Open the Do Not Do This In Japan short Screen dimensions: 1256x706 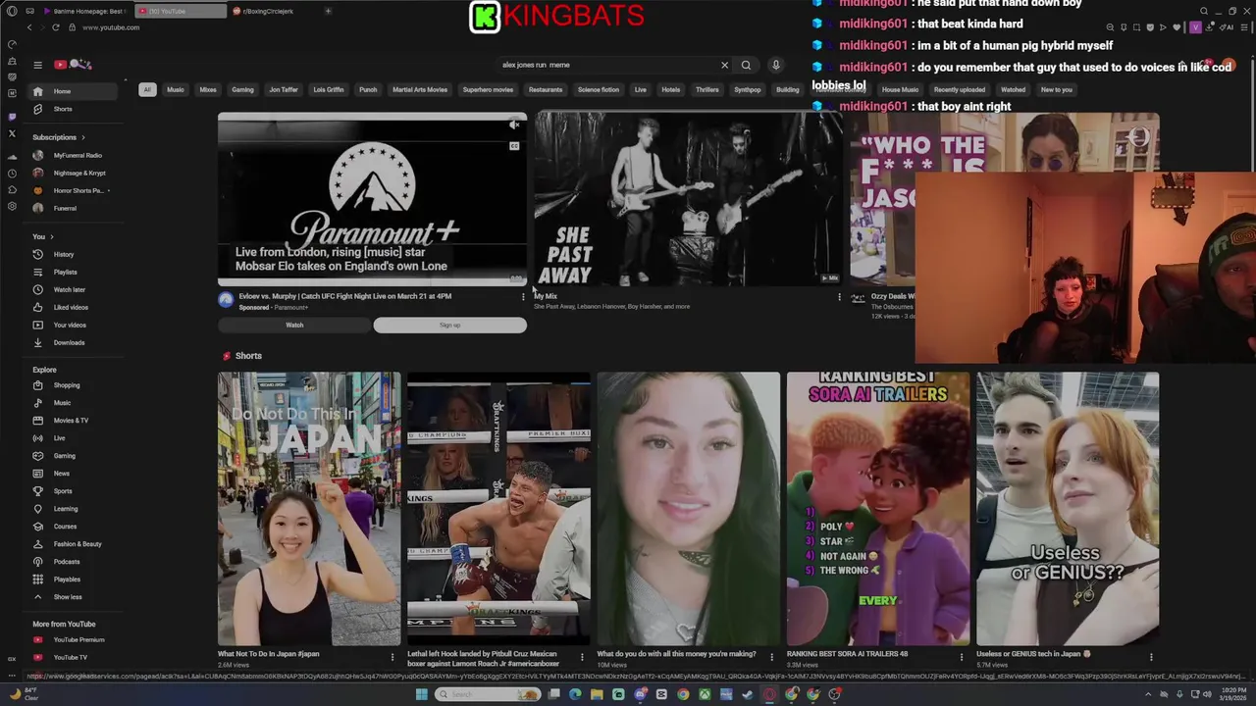(309, 508)
